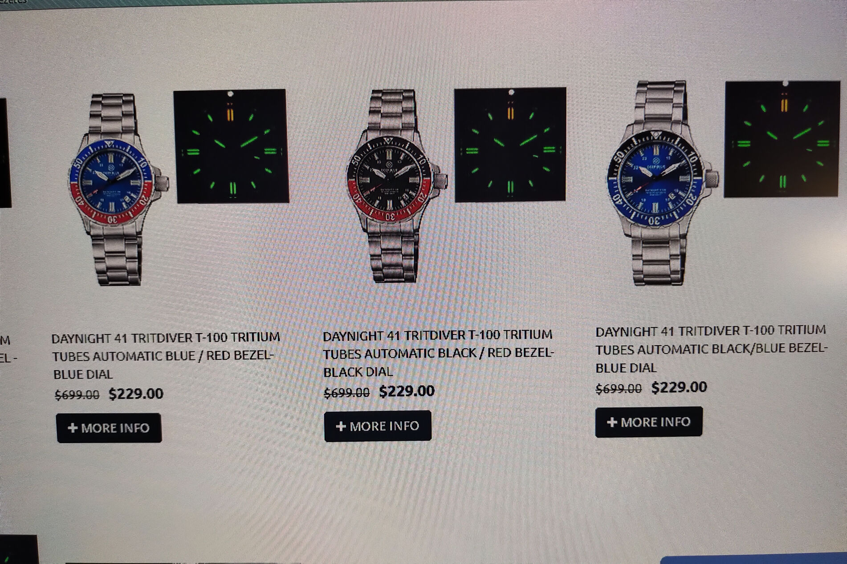This screenshot has height=564, width=847.
Task: Click $229.00 price under blue/red bezel watch
Action: pos(136,394)
